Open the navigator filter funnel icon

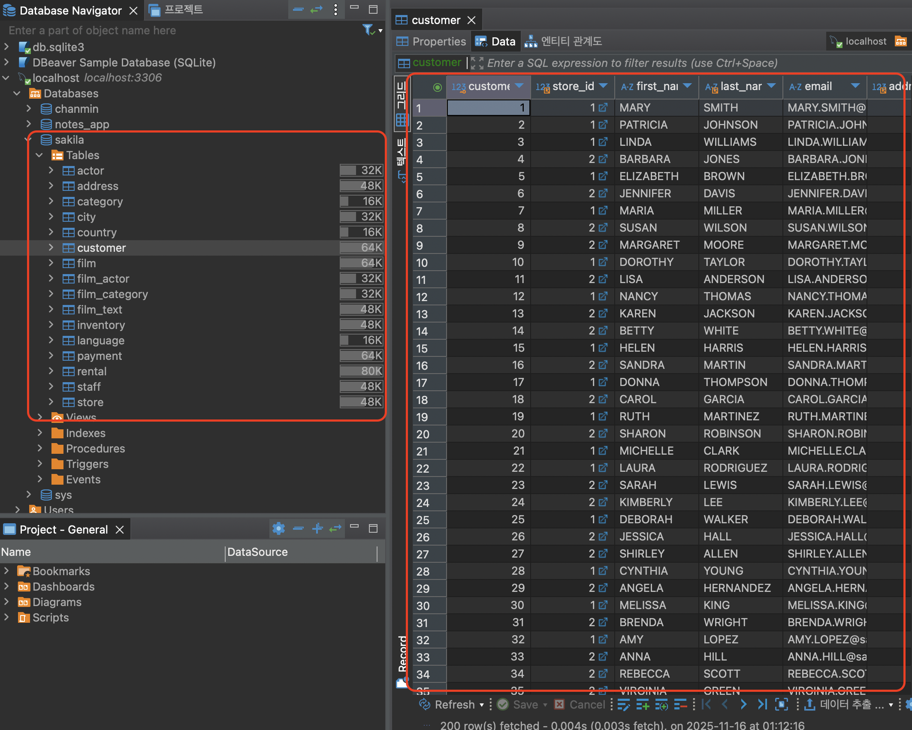coord(368,30)
